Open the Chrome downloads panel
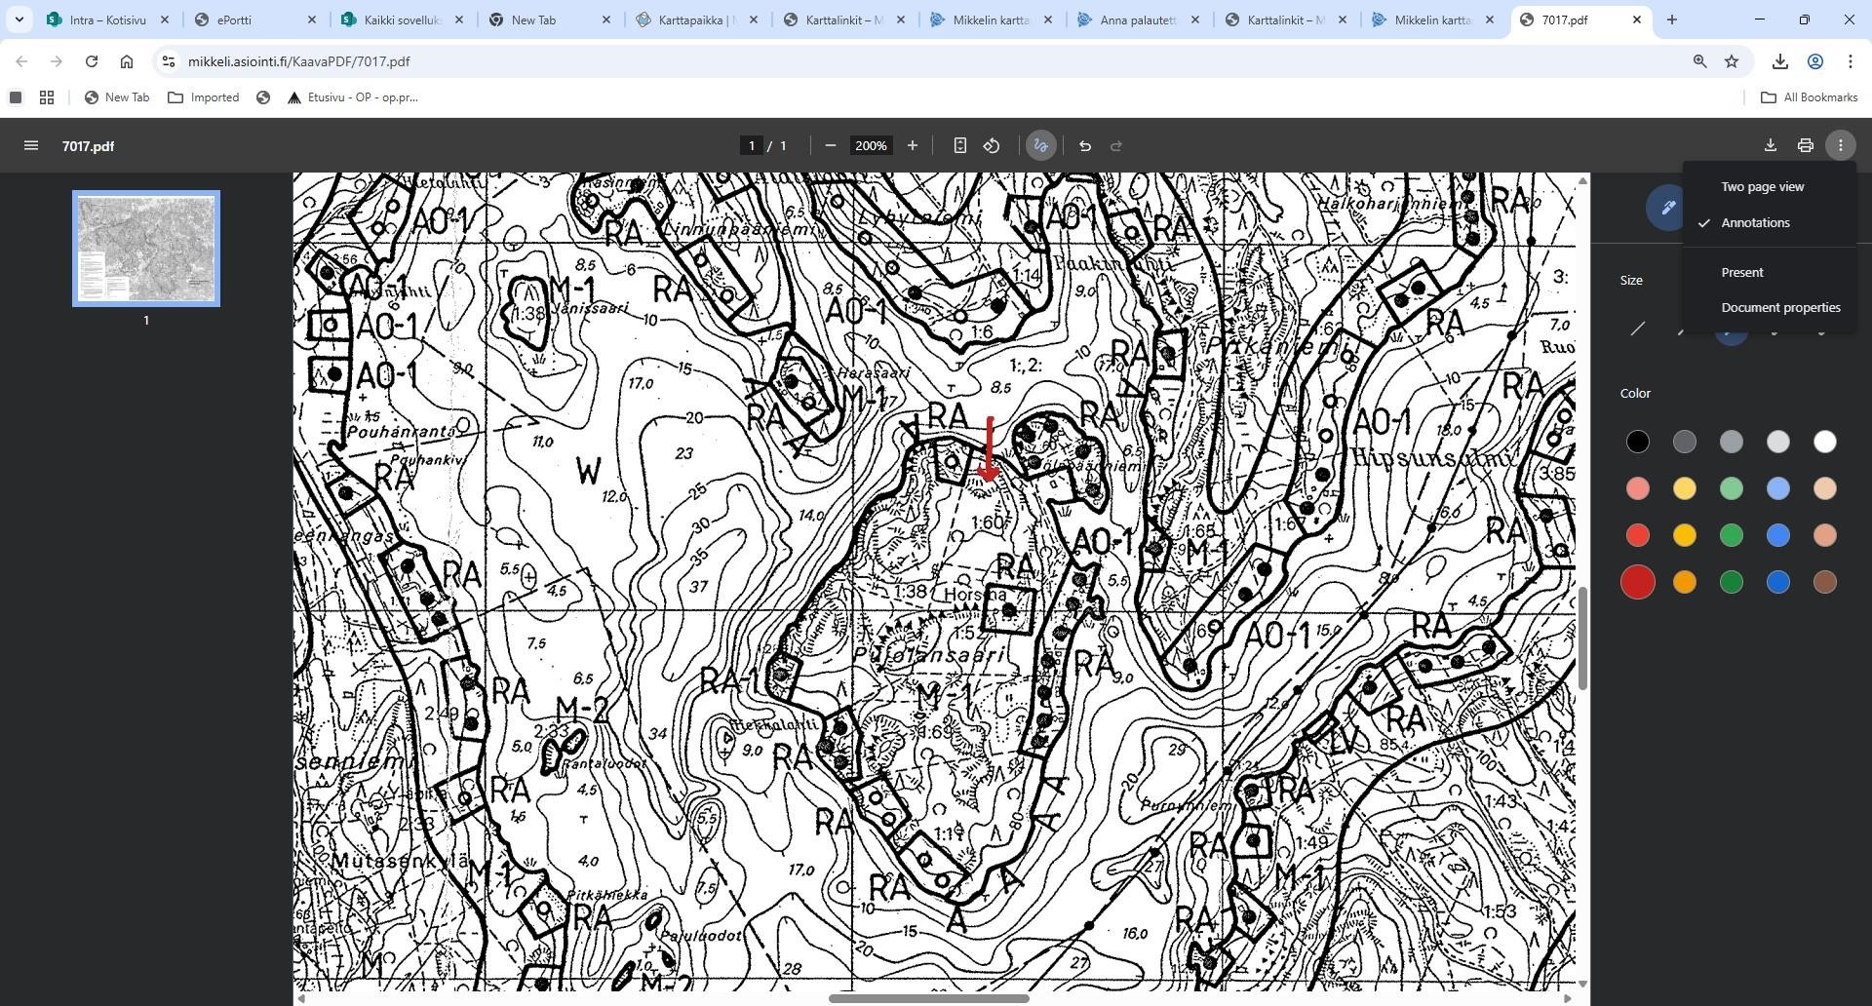Viewport: 1872px width, 1006px height. [1780, 61]
